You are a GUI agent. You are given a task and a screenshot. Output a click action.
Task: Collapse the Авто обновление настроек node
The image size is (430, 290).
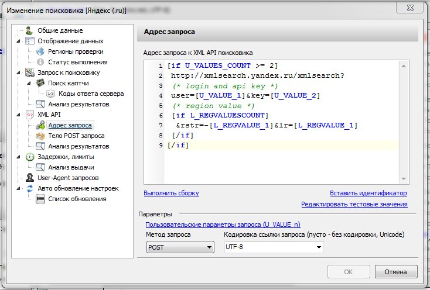(19, 189)
